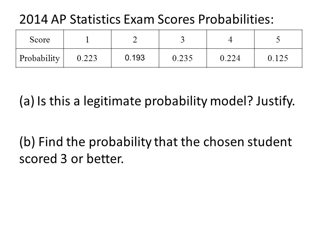Click the '(a)' question label
The image size is (318, 239).
click(27, 101)
